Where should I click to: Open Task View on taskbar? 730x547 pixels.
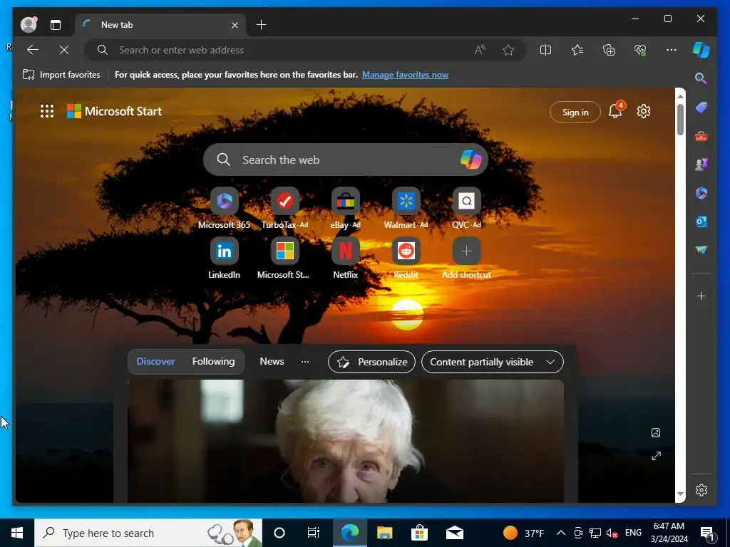314,533
